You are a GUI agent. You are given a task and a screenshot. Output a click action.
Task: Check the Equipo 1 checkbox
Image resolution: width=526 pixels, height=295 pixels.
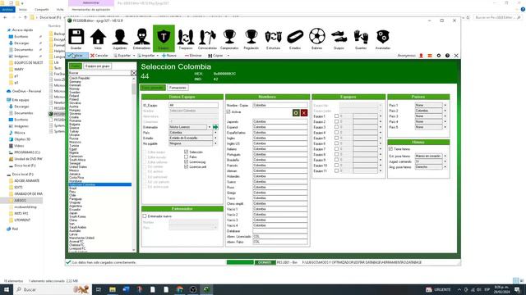click(x=336, y=116)
